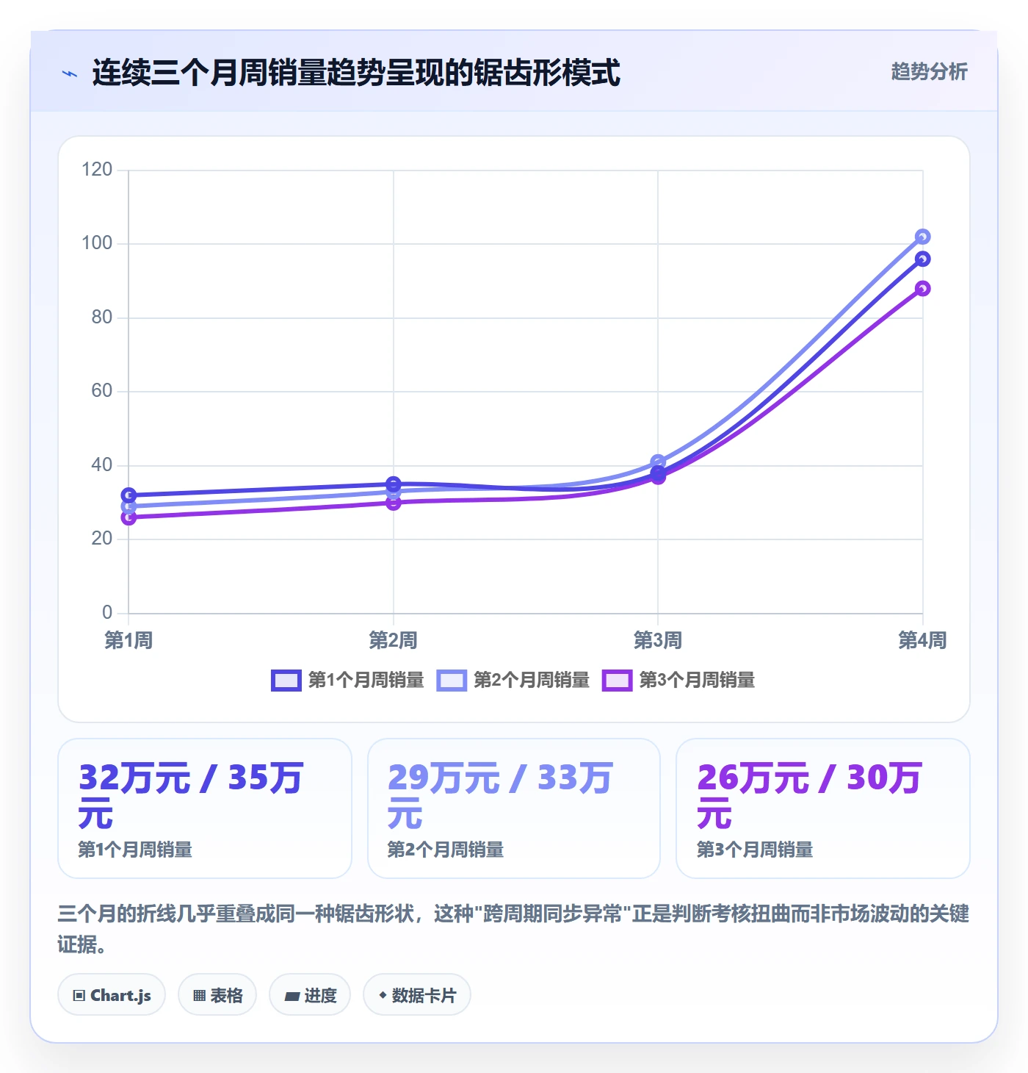The image size is (1028, 1073).
Task: Select the 表格 tag chip
Action: [217, 995]
